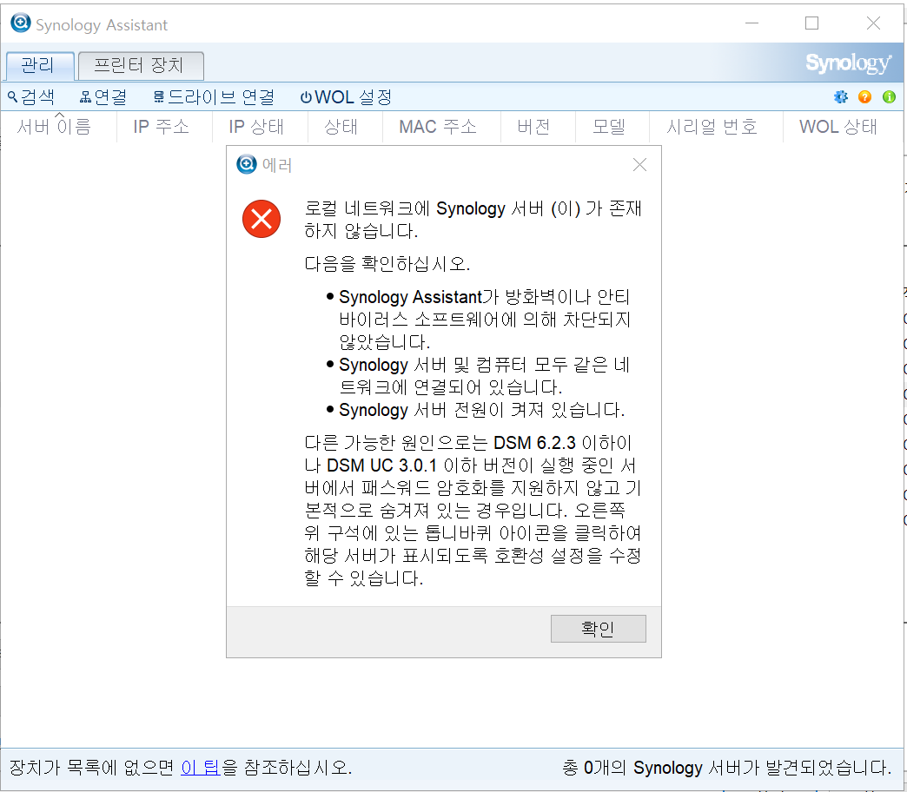Click the WOL 상태 column header
907x792 pixels.
(x=842, y=127)
